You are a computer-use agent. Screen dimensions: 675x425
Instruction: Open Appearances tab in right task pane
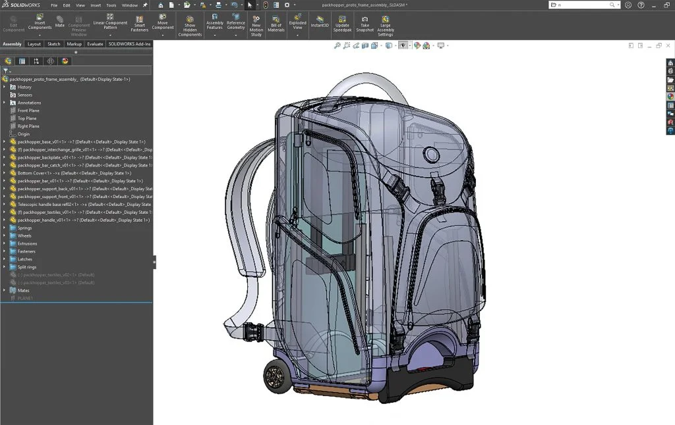pos(670,97)
